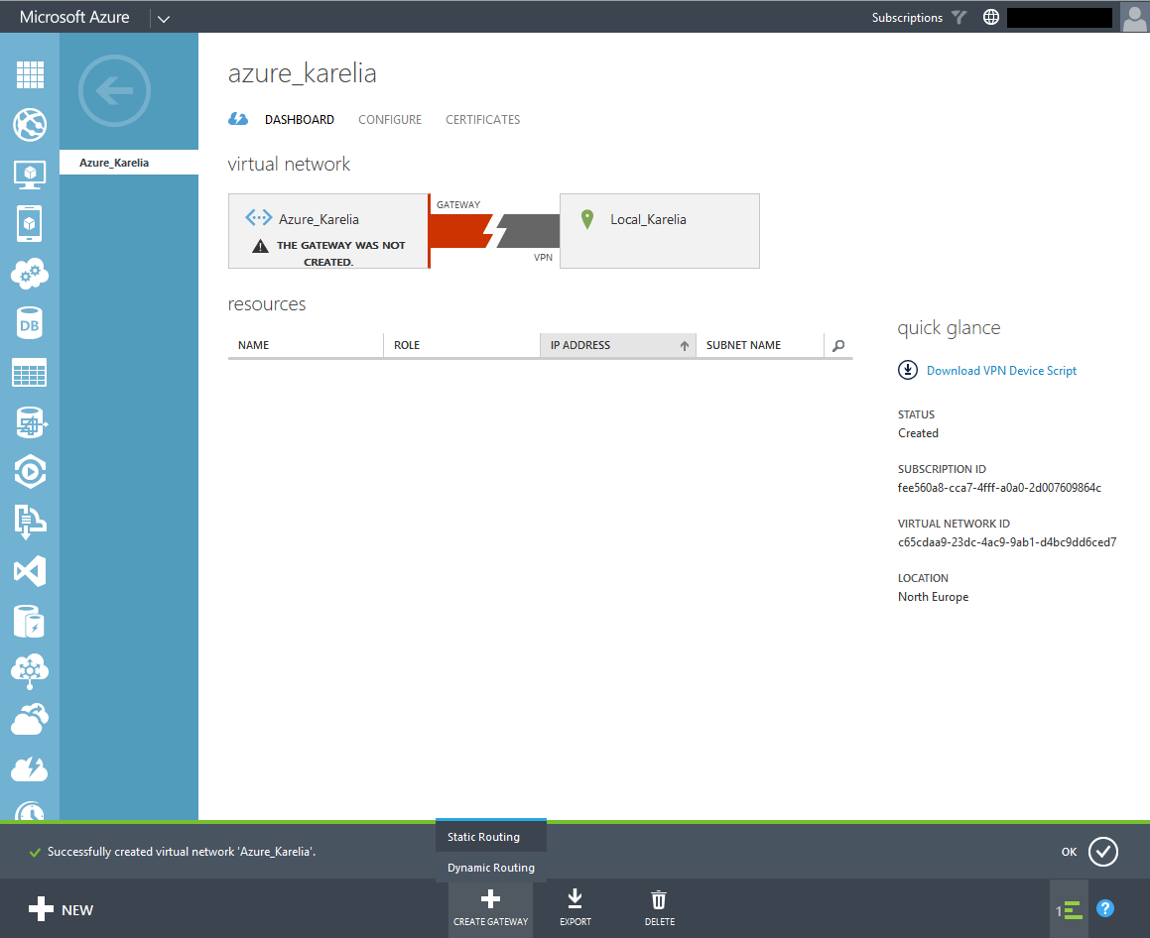Click the NEW button

coord(61,909)
